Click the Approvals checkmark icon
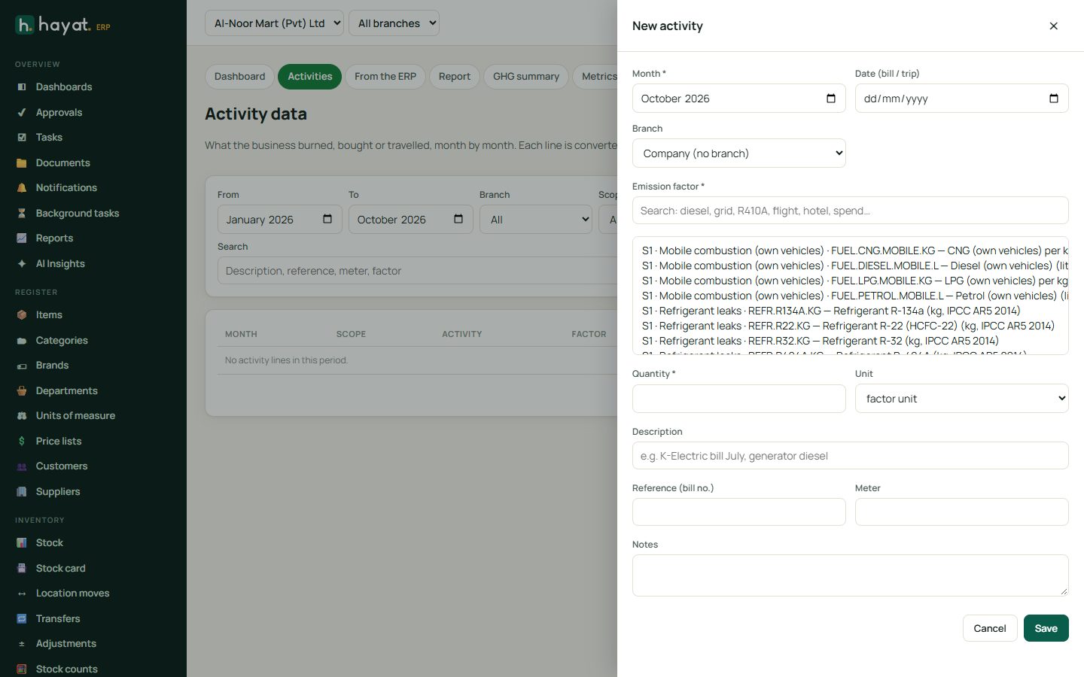Screen dimensions: 1084x677 (x=22, y=113)
